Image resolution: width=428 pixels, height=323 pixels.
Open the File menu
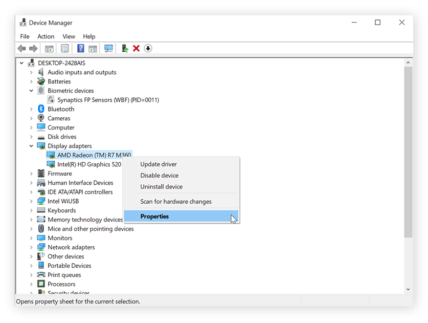click(x=25, y=36)
